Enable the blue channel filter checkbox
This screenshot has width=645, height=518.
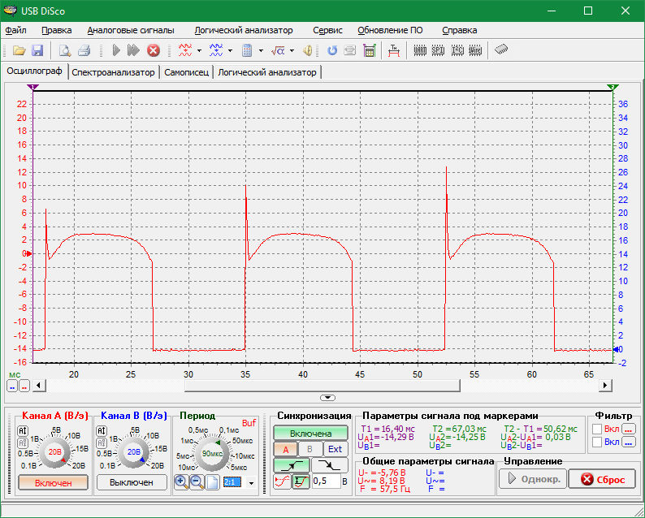click(x=599, y=442)
